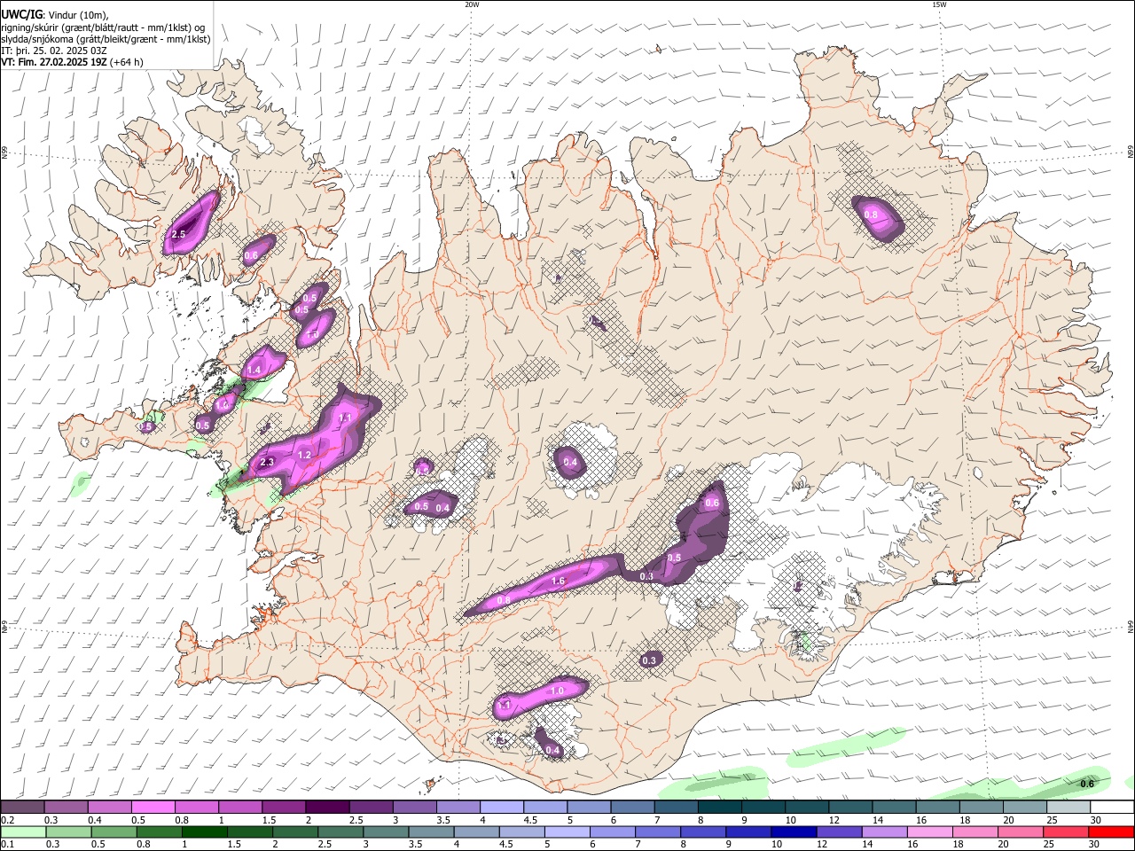The width and height of the screenshot is (1135, 851).
Task: Pick navy blue swatch at 10 lower legend
Action: [793, 831]
